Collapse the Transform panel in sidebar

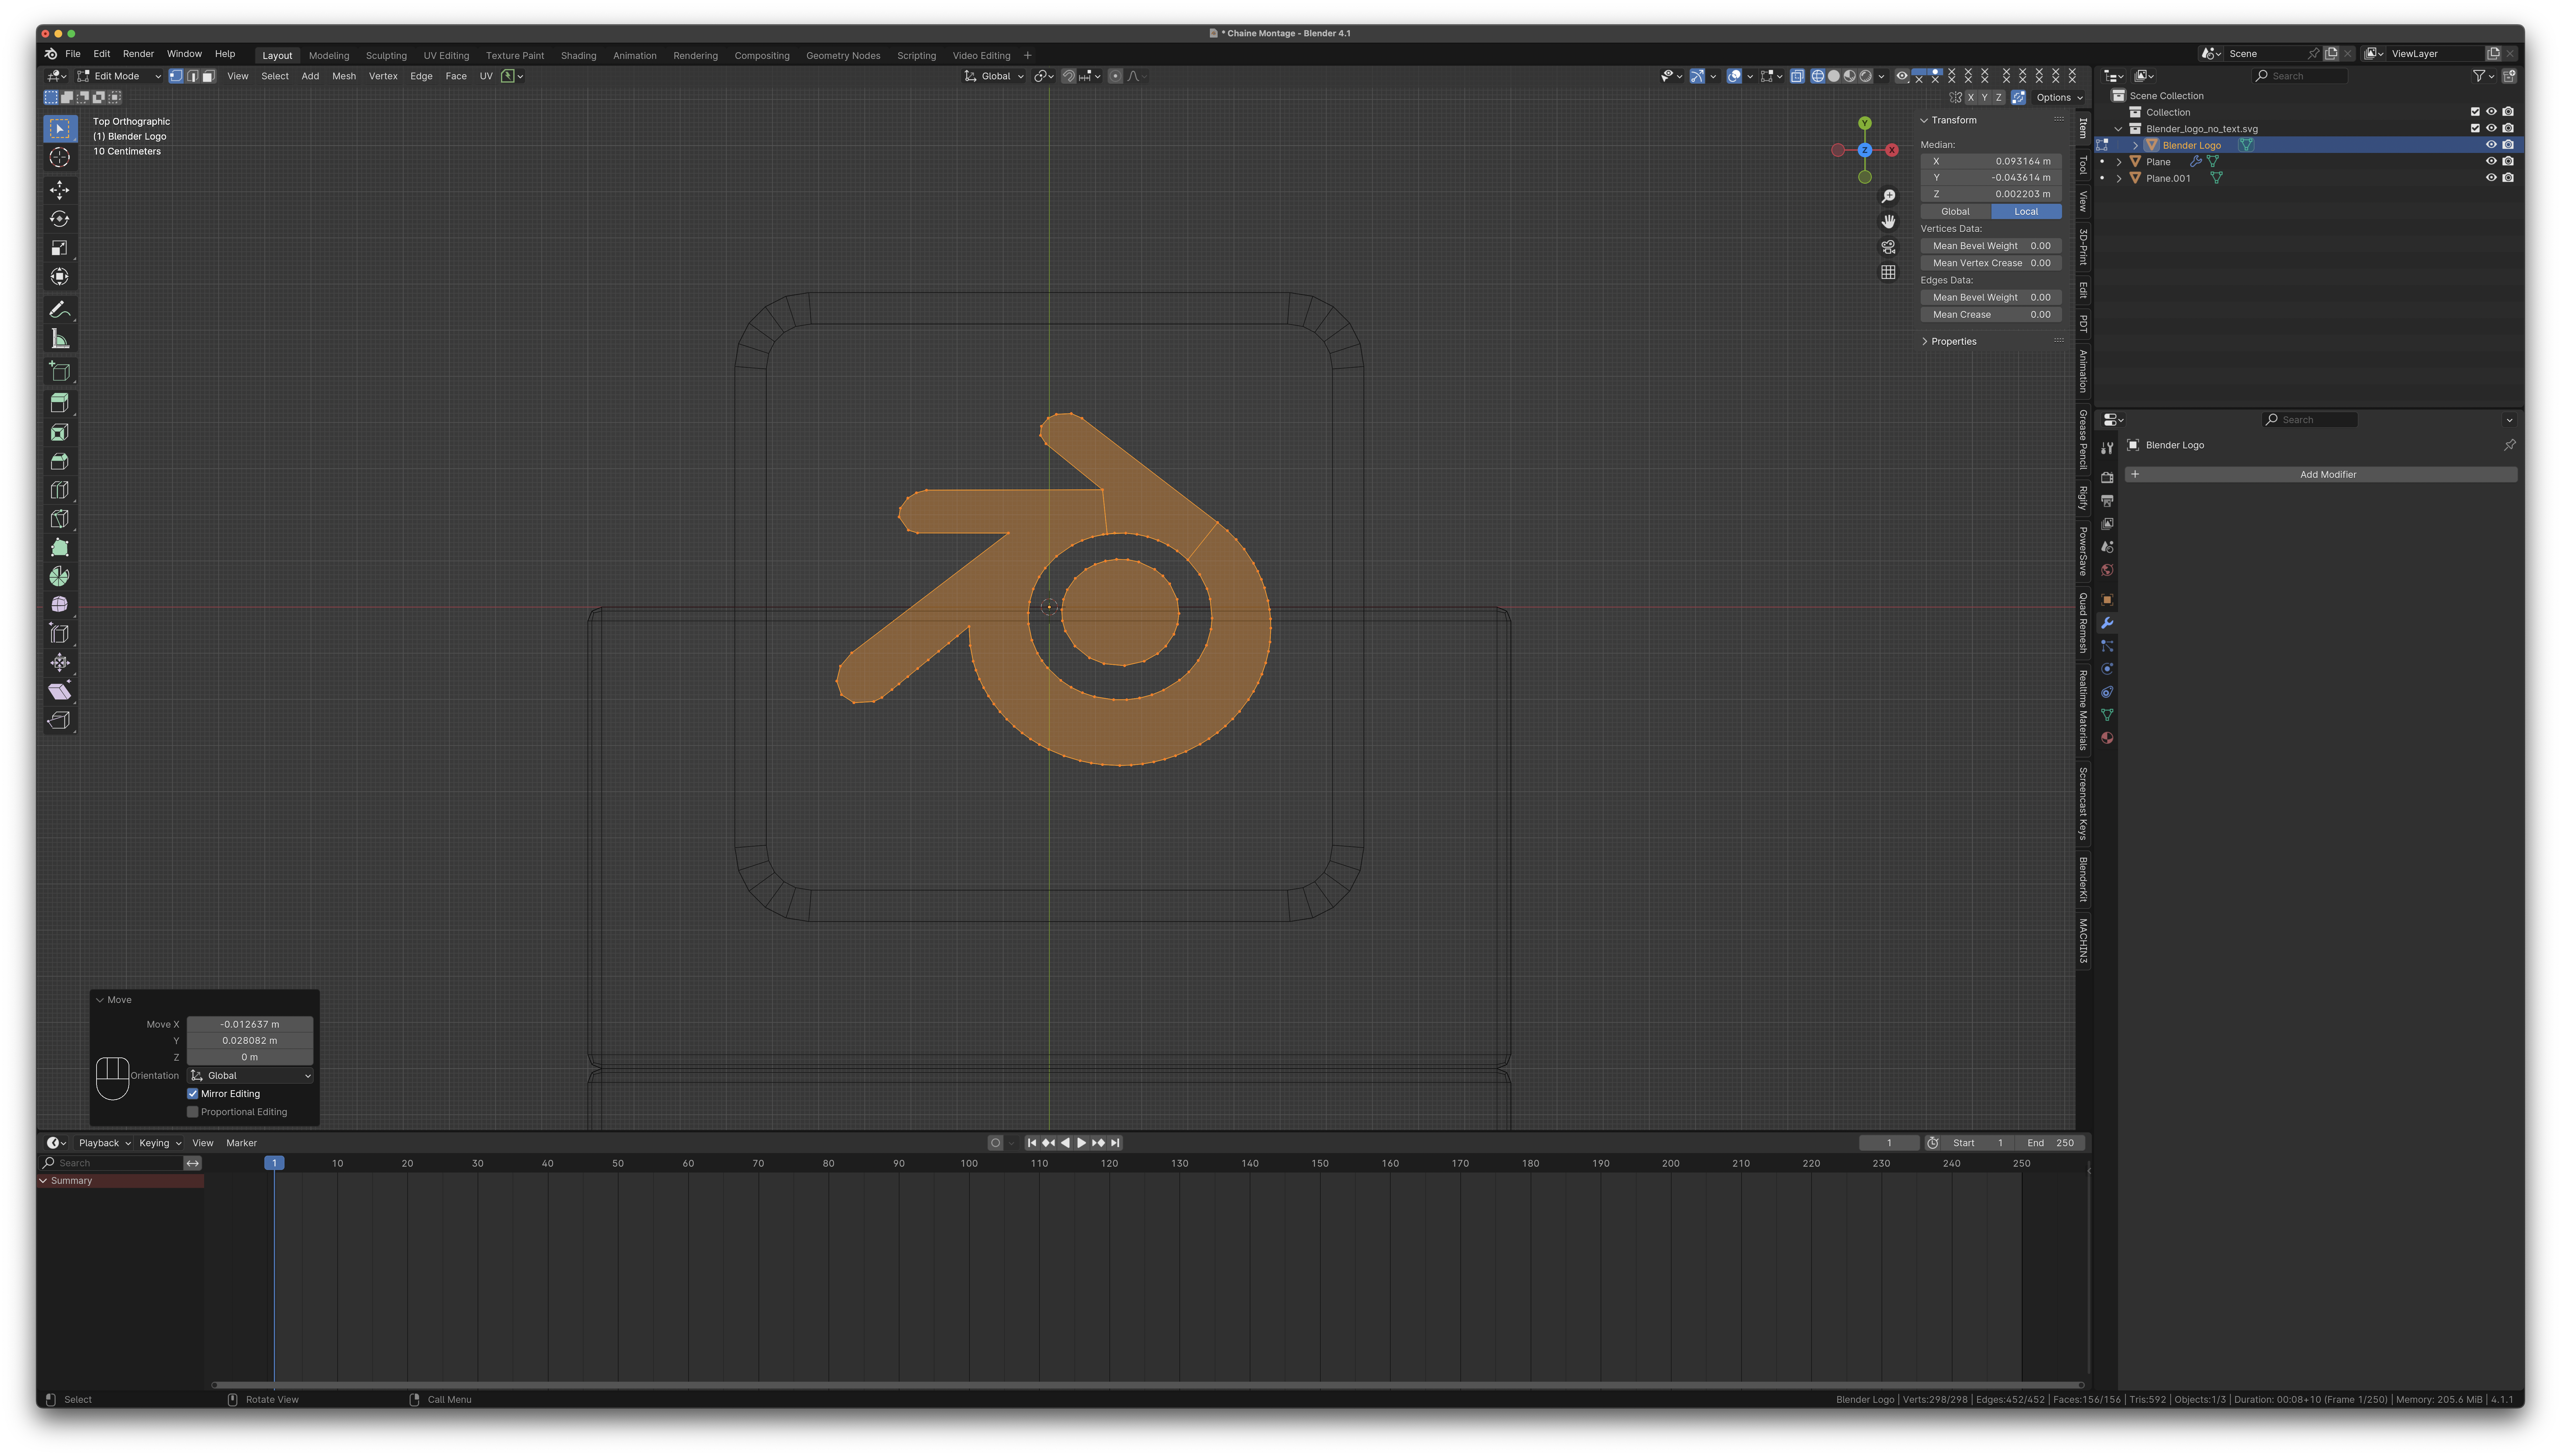[1924, 120]
